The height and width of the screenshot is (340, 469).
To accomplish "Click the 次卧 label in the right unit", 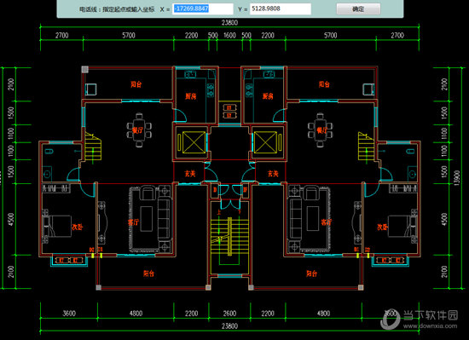I will coord(383,228).
